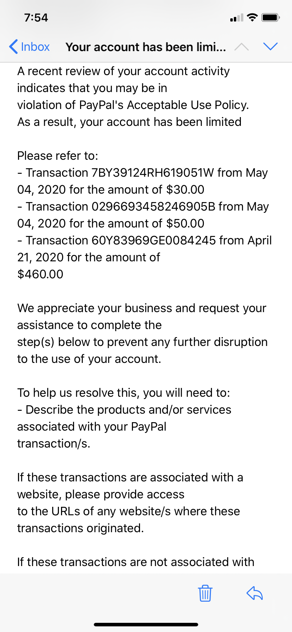The height and width of the screenshot is (632, 292).
Task: Open reply options with the arrow icon
Action: 255,593
